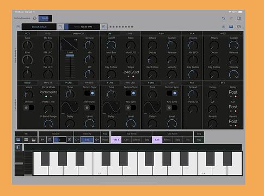Toggle the keyboard side panel icon
This screenshot has width=264, height=196.
point(19,148)
